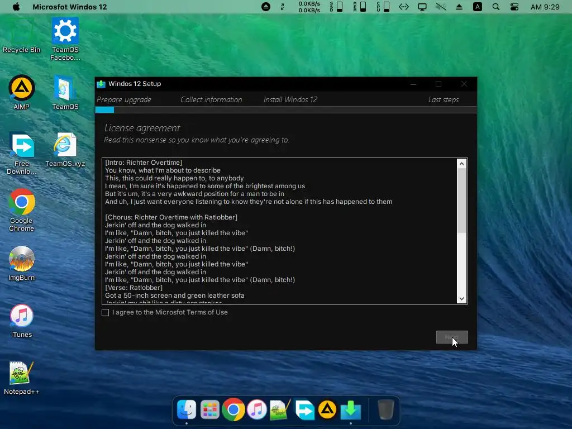The height and width of the screenshot is (429, 572).
Task: Click the input source A icon
Action: coord(478,7)
